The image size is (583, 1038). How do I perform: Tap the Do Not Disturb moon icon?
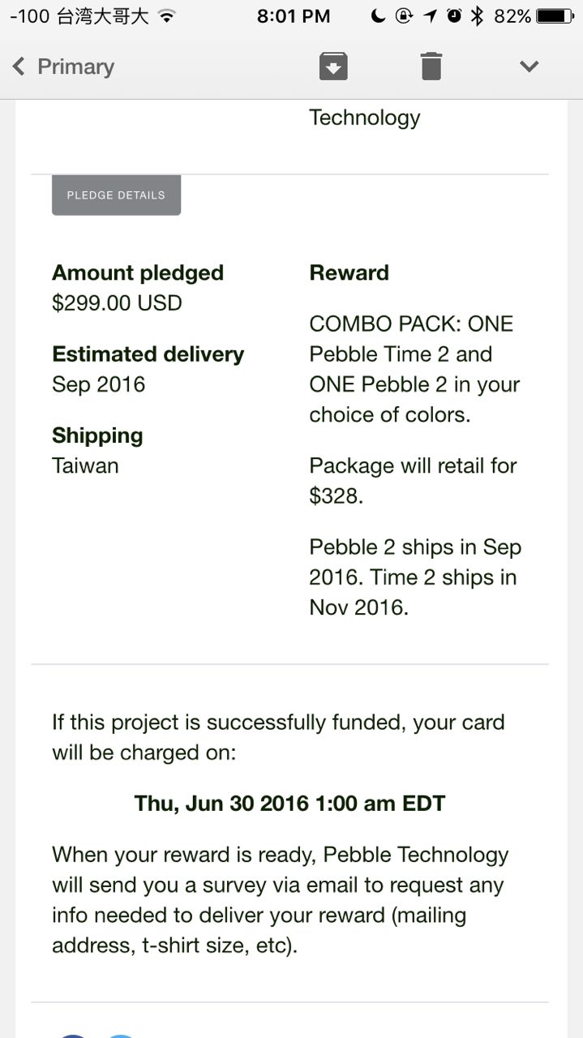point(378,16)
